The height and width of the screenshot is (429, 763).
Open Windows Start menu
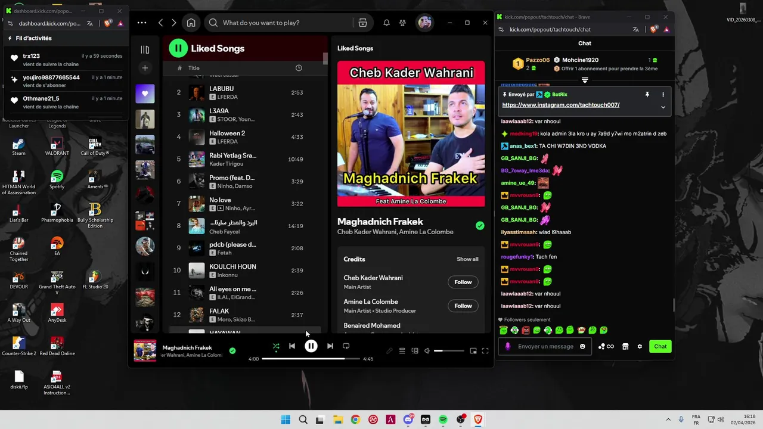point(286,419)
